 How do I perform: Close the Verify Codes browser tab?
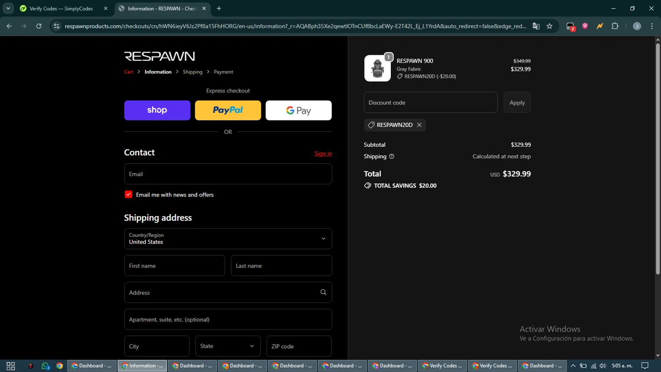tap(106, 8)
